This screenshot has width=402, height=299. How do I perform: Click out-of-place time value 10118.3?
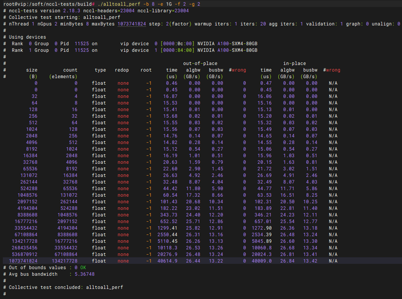point(167,248)
